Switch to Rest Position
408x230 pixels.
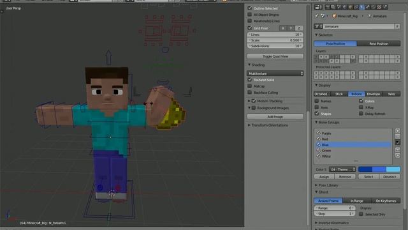(379, 43)
